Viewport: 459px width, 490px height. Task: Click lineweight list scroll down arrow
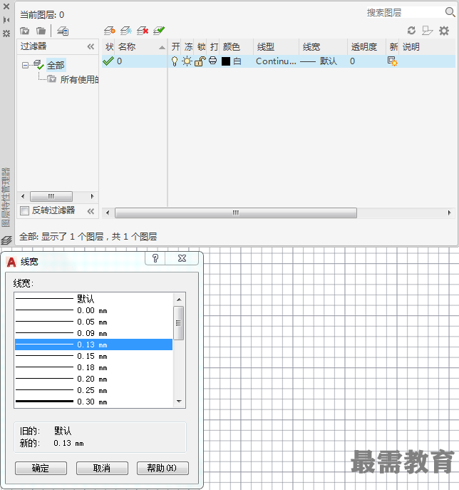pyautogui.click(x=179, y=402)
